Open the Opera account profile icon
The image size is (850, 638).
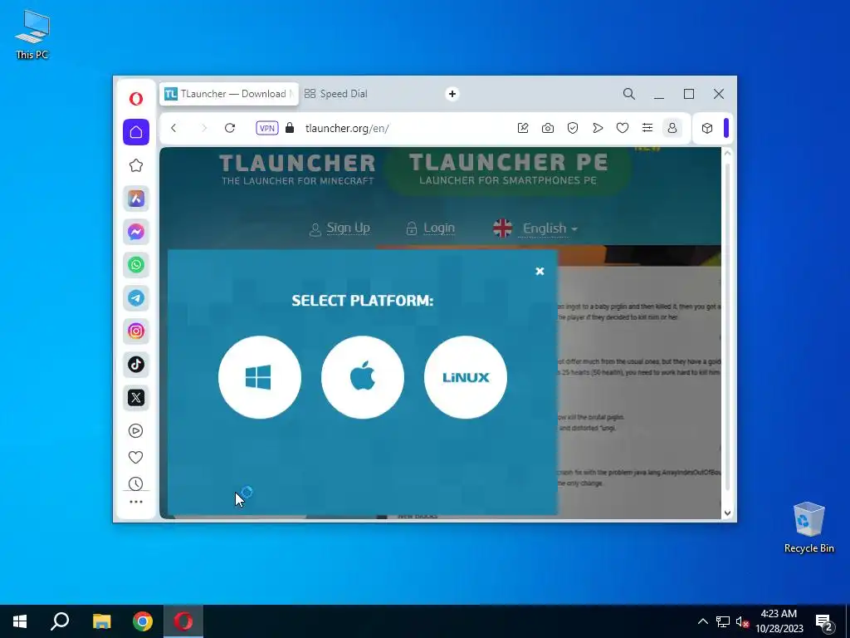point(672,128)
